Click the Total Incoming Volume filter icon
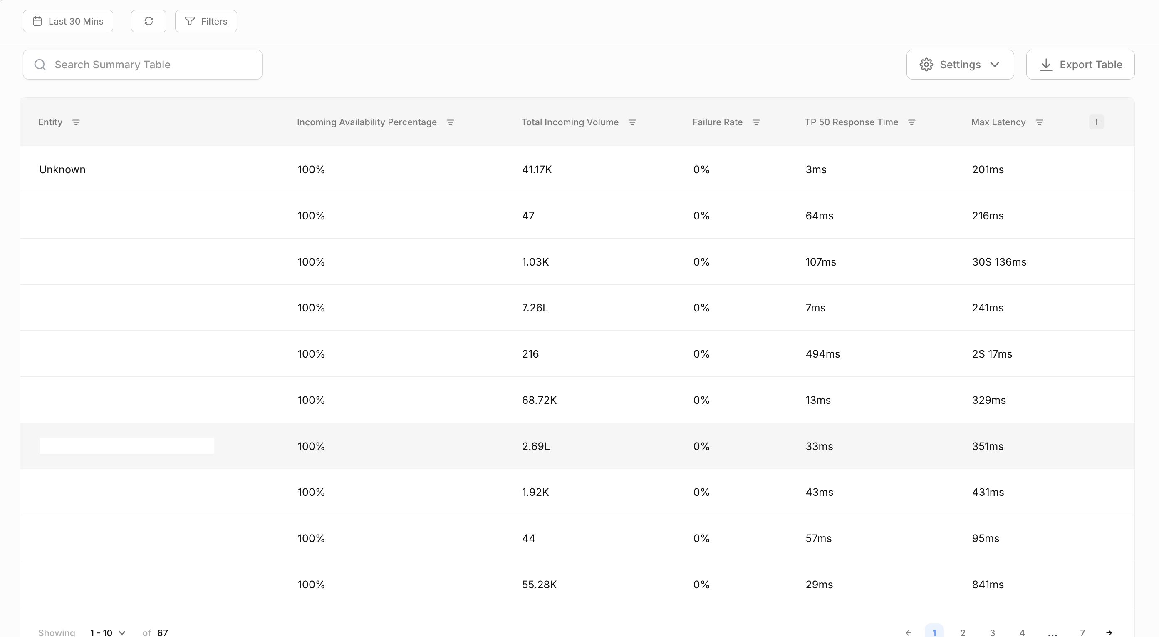 632,122
